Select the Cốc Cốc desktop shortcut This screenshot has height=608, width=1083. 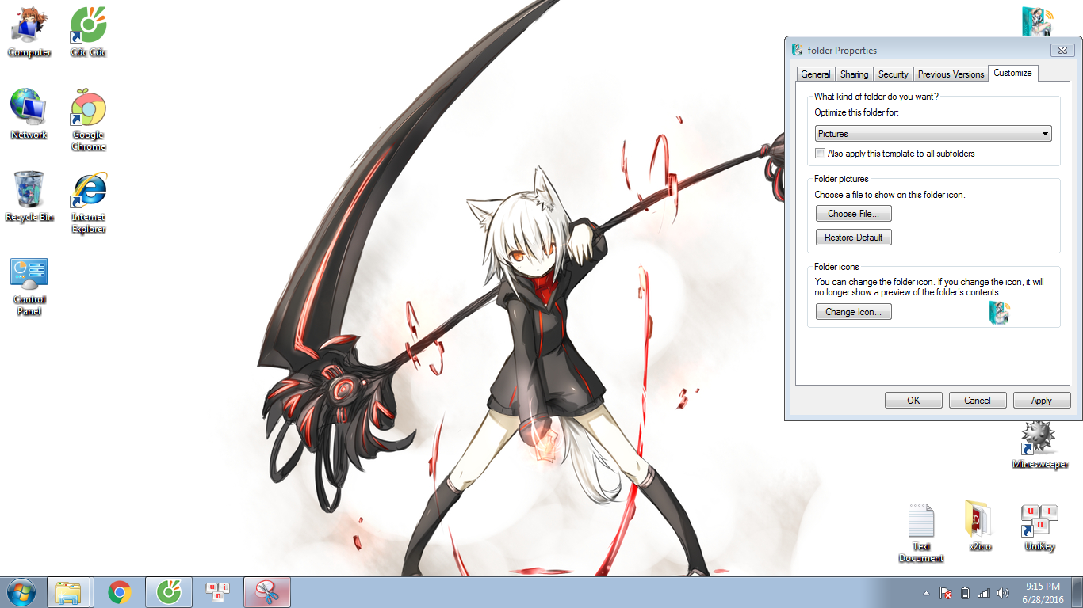click(88, 32)
